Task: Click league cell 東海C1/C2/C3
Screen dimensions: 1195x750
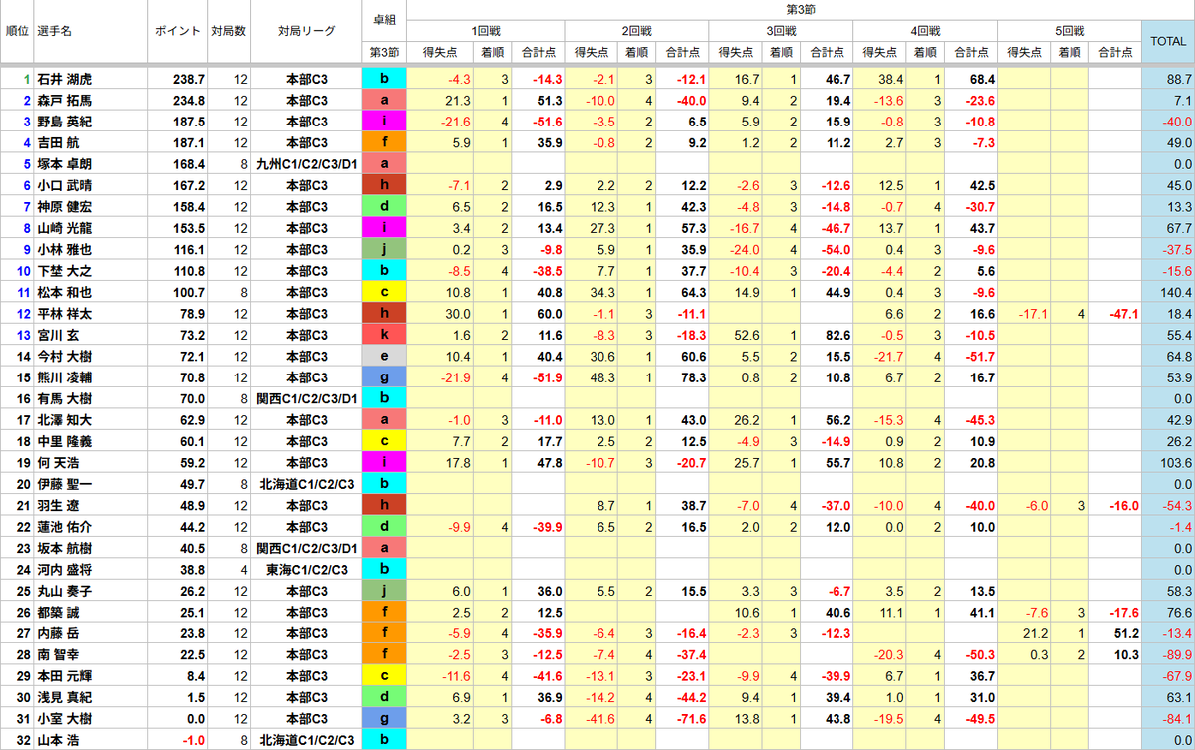Action: tap(305, 570)
